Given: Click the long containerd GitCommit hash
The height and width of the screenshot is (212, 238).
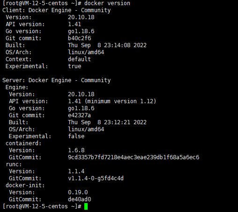Looking at the screenshot, I should 134,157.
